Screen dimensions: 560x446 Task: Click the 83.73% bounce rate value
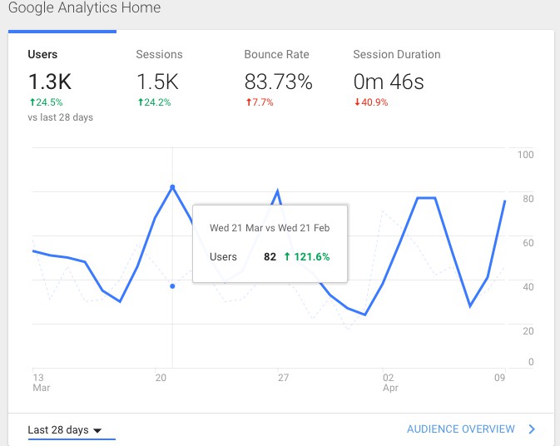[278, 82]
